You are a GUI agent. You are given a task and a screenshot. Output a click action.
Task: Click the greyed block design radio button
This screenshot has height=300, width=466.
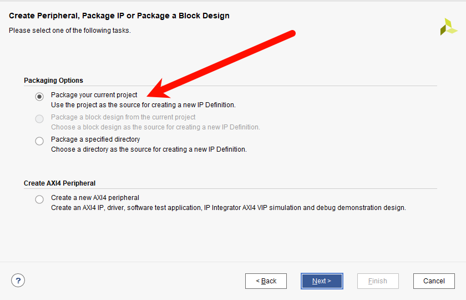pyautogui.click(x=39, y=119)
